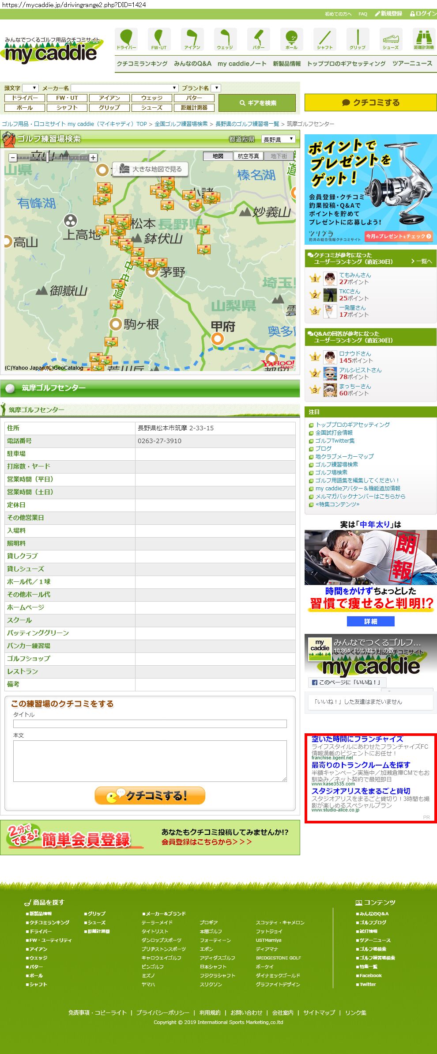Open ツアーニュース menu item

pos(412,64)
